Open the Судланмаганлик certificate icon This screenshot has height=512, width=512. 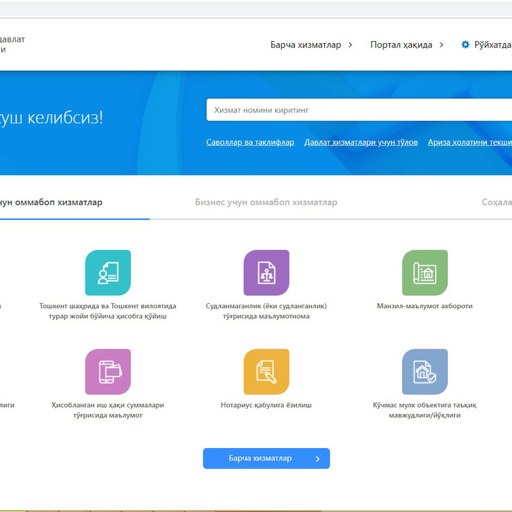(x=266, y=273)
